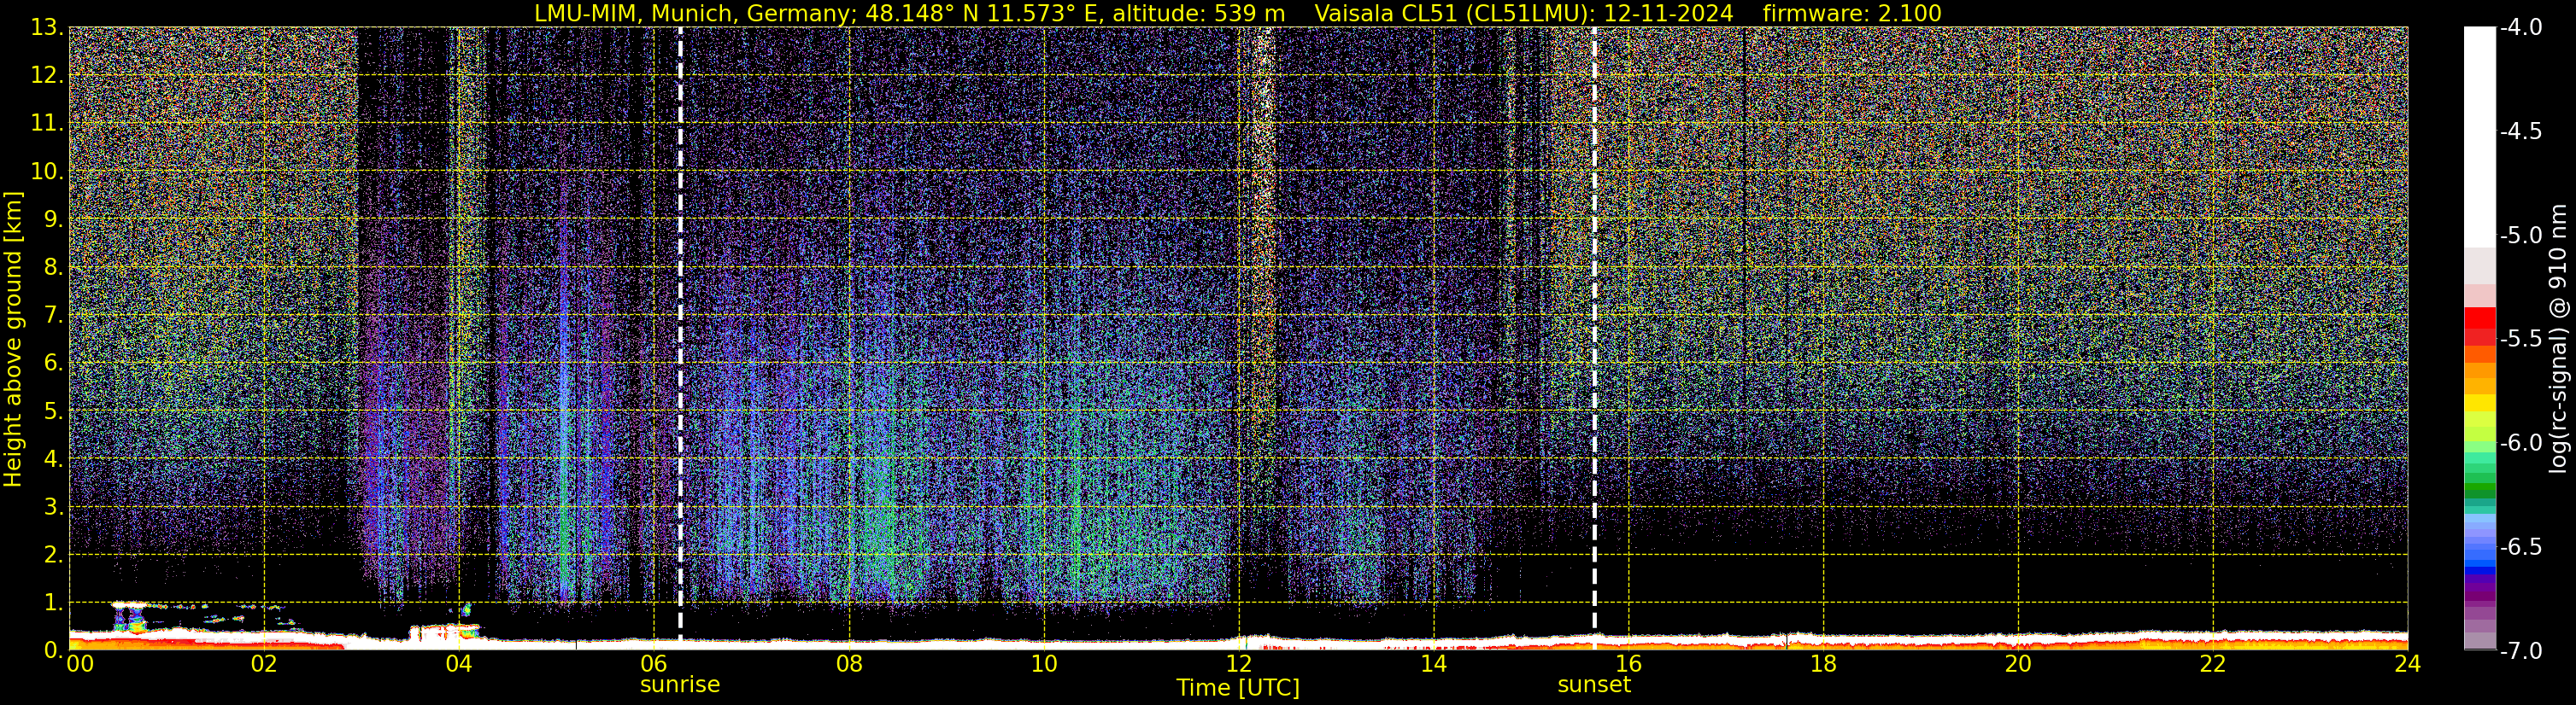Image resolution: width=2576 pixels, height=705 pixels.
Task: Click the "Height above ground [km]" axis label
Action: click(13, 340)
